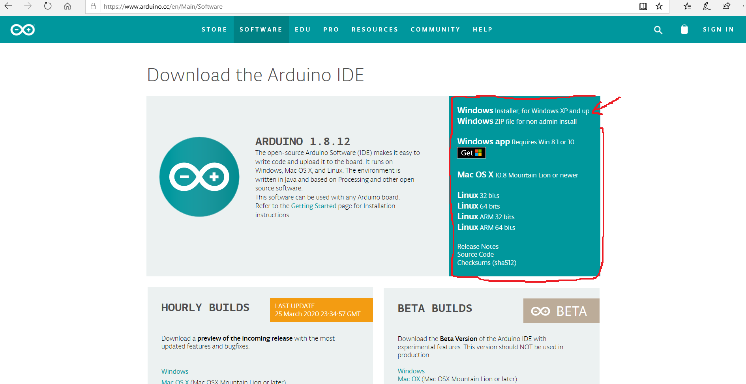Click Windows link under Beta Builds

411,371
